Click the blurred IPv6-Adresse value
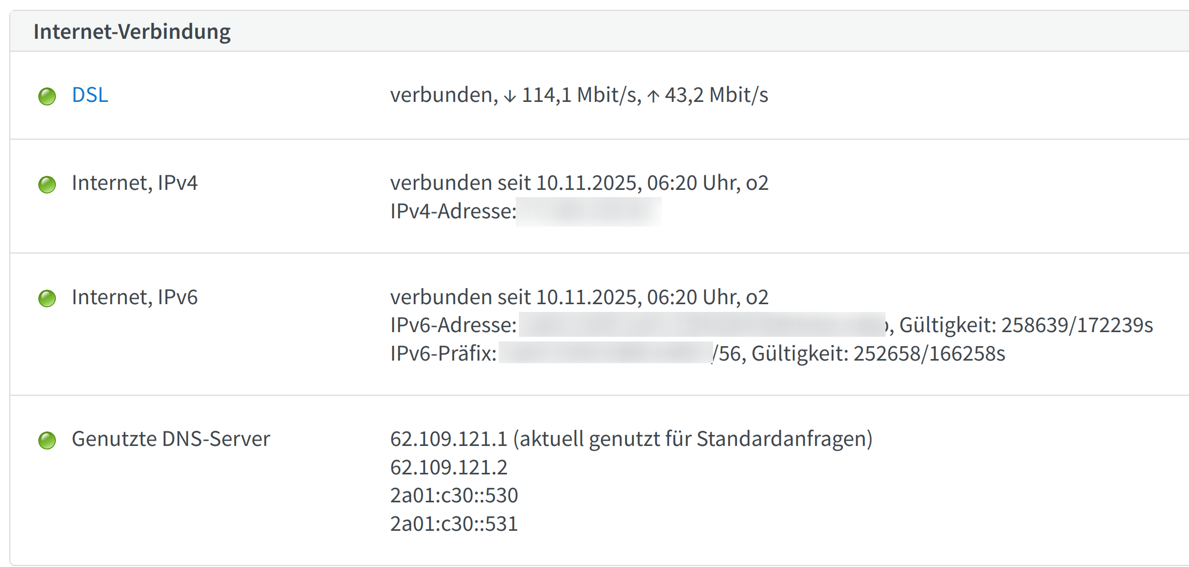Image resolution: width=1189 pixels, height=567 pixels. coord(702,325)
